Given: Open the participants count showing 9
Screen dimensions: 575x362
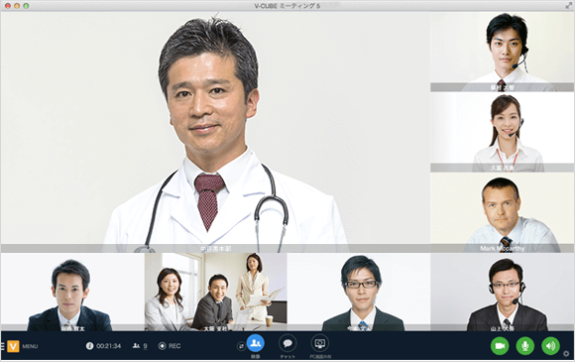Looking at the screenshot, I should (x=140, y=346).
